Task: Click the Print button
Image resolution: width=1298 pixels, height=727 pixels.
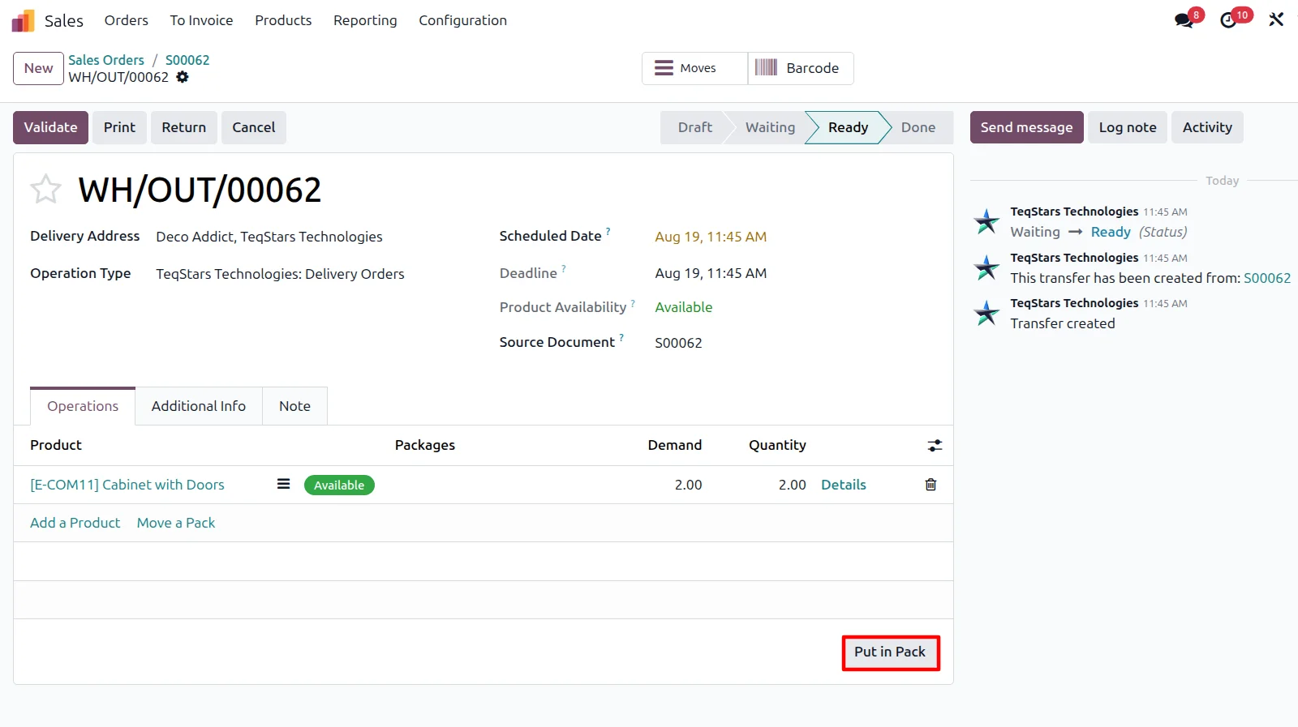Action: (119, 127)
